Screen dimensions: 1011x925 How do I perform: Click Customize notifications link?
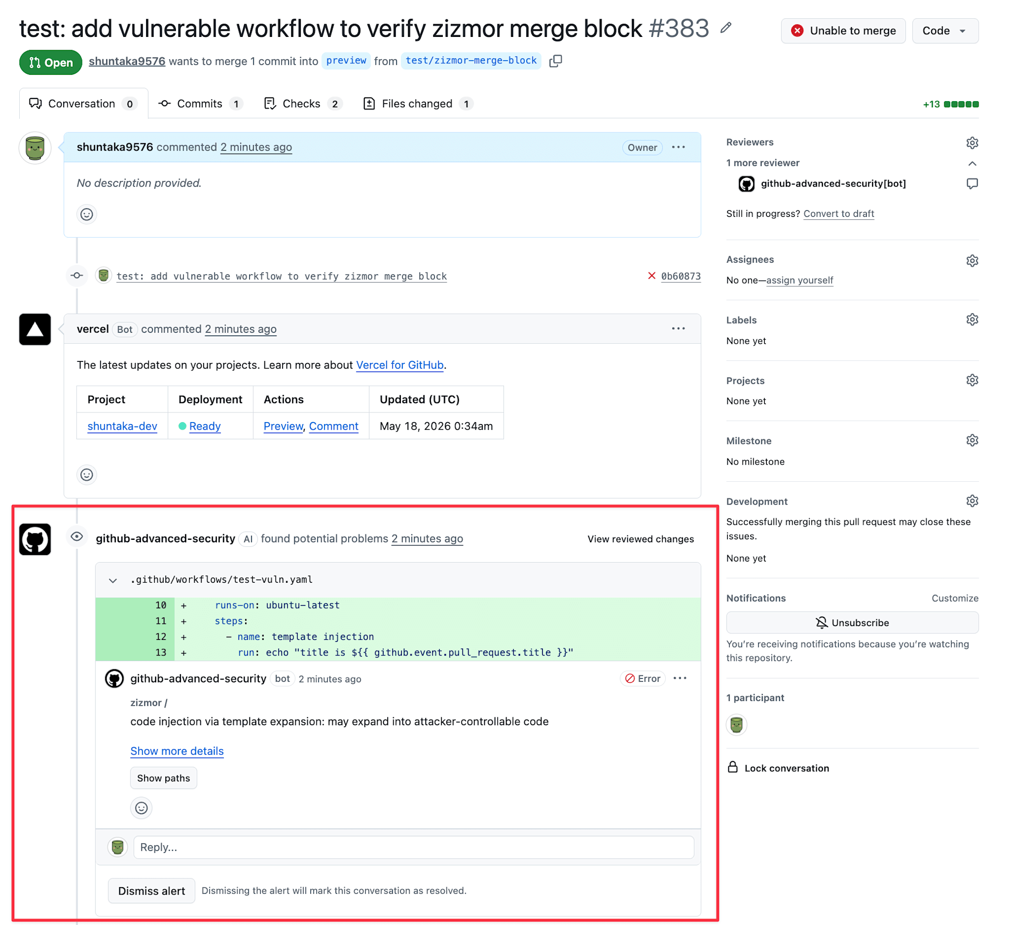pyautogui.click(x=955, y=598)
